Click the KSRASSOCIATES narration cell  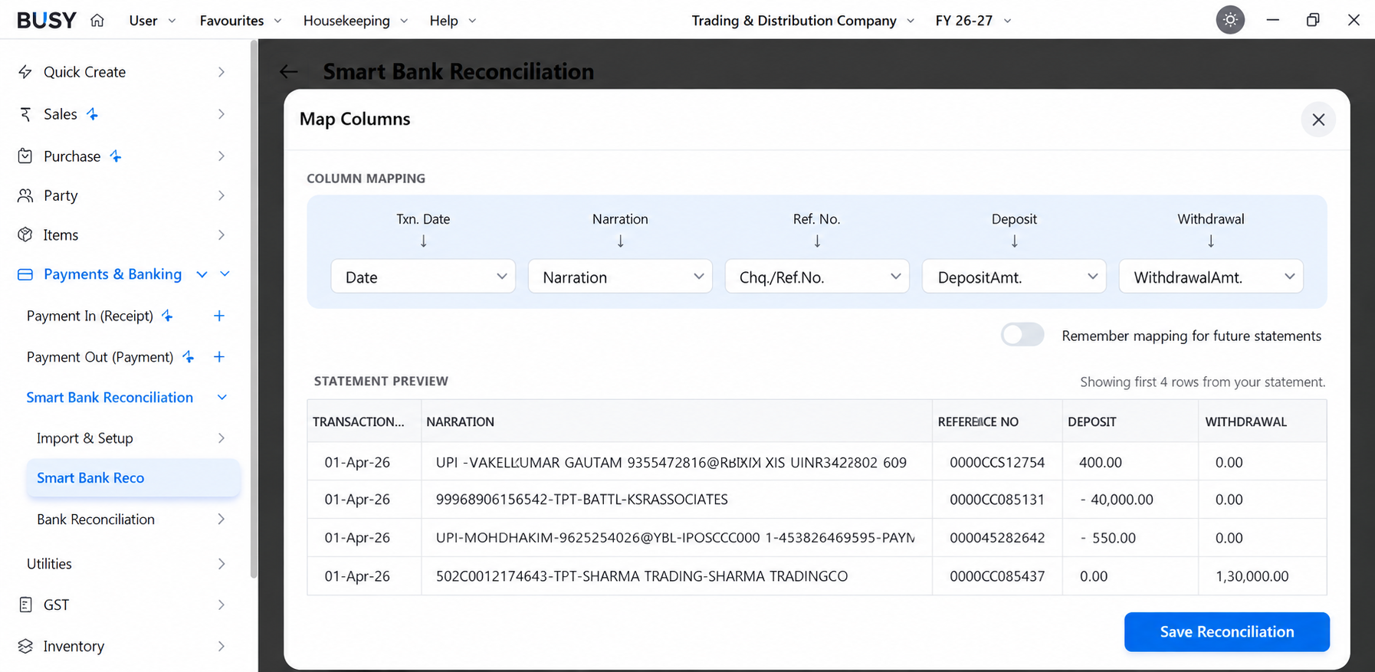(x=677, y=500)
